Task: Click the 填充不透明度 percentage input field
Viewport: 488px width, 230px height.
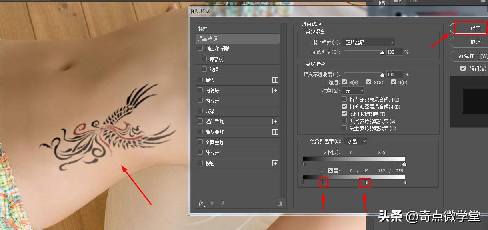Action: click(x=394, y=74)
